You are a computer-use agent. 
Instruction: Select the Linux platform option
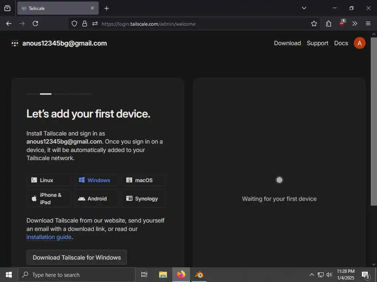[x=49, y=180]
